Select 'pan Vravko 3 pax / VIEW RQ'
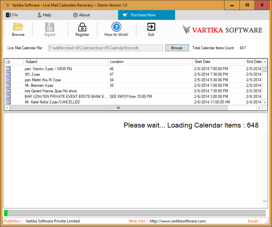This screenshot has height=227, width=272. tap(48, 69)
